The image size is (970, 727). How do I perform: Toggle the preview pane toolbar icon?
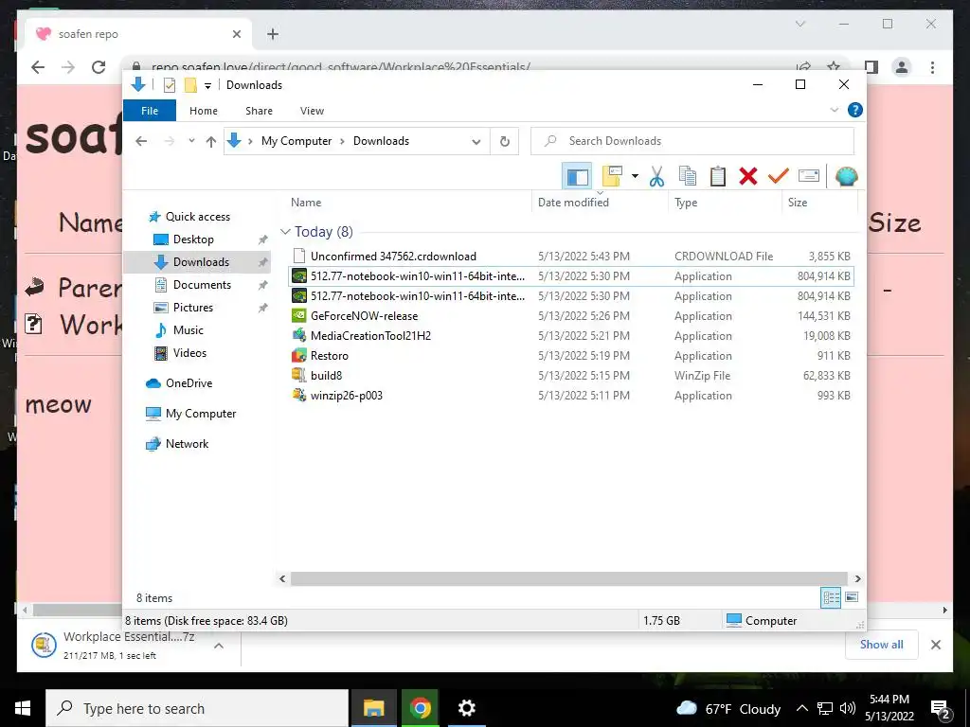577,177
